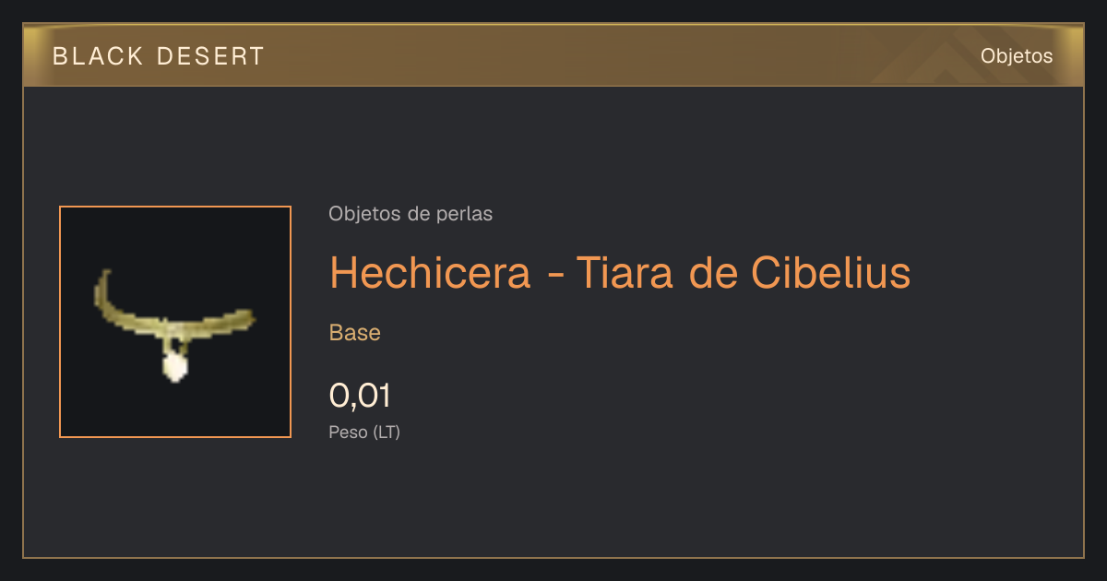
Task: Click the 0,01 weight value
Action: click(x=361, y=396)
